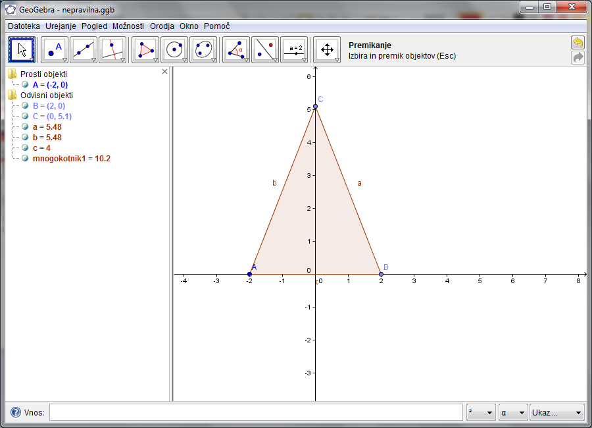Pick the Polygon tool
592x428 pixels.
(x=145, y=49)
